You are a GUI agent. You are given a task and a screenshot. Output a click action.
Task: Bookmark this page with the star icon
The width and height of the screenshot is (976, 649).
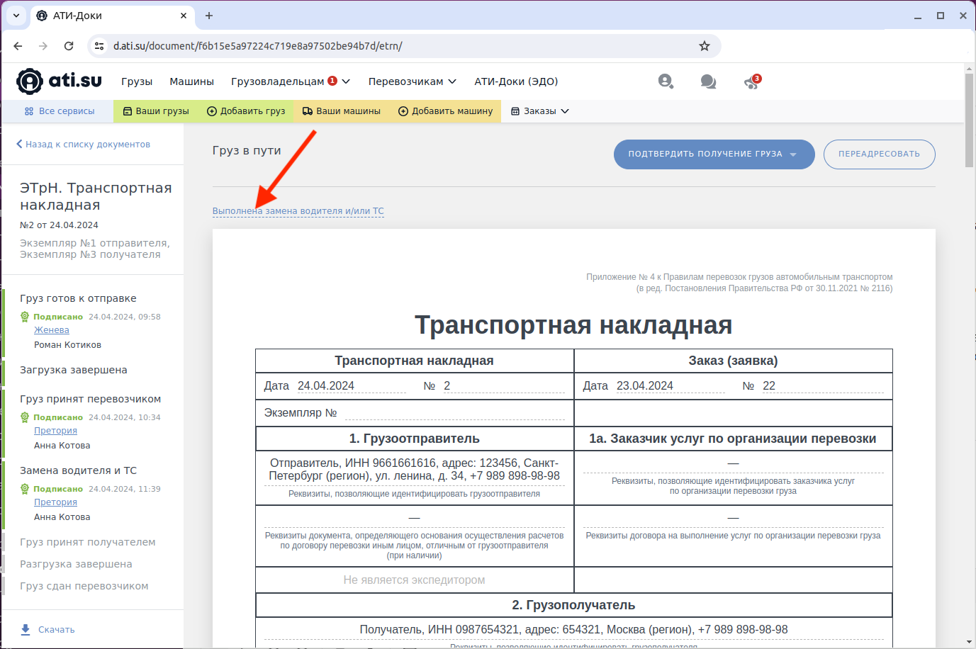point(704,46)
